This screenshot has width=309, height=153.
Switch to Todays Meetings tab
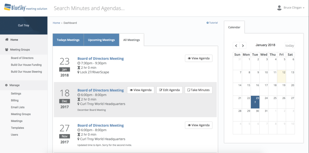tap(68, 40)
